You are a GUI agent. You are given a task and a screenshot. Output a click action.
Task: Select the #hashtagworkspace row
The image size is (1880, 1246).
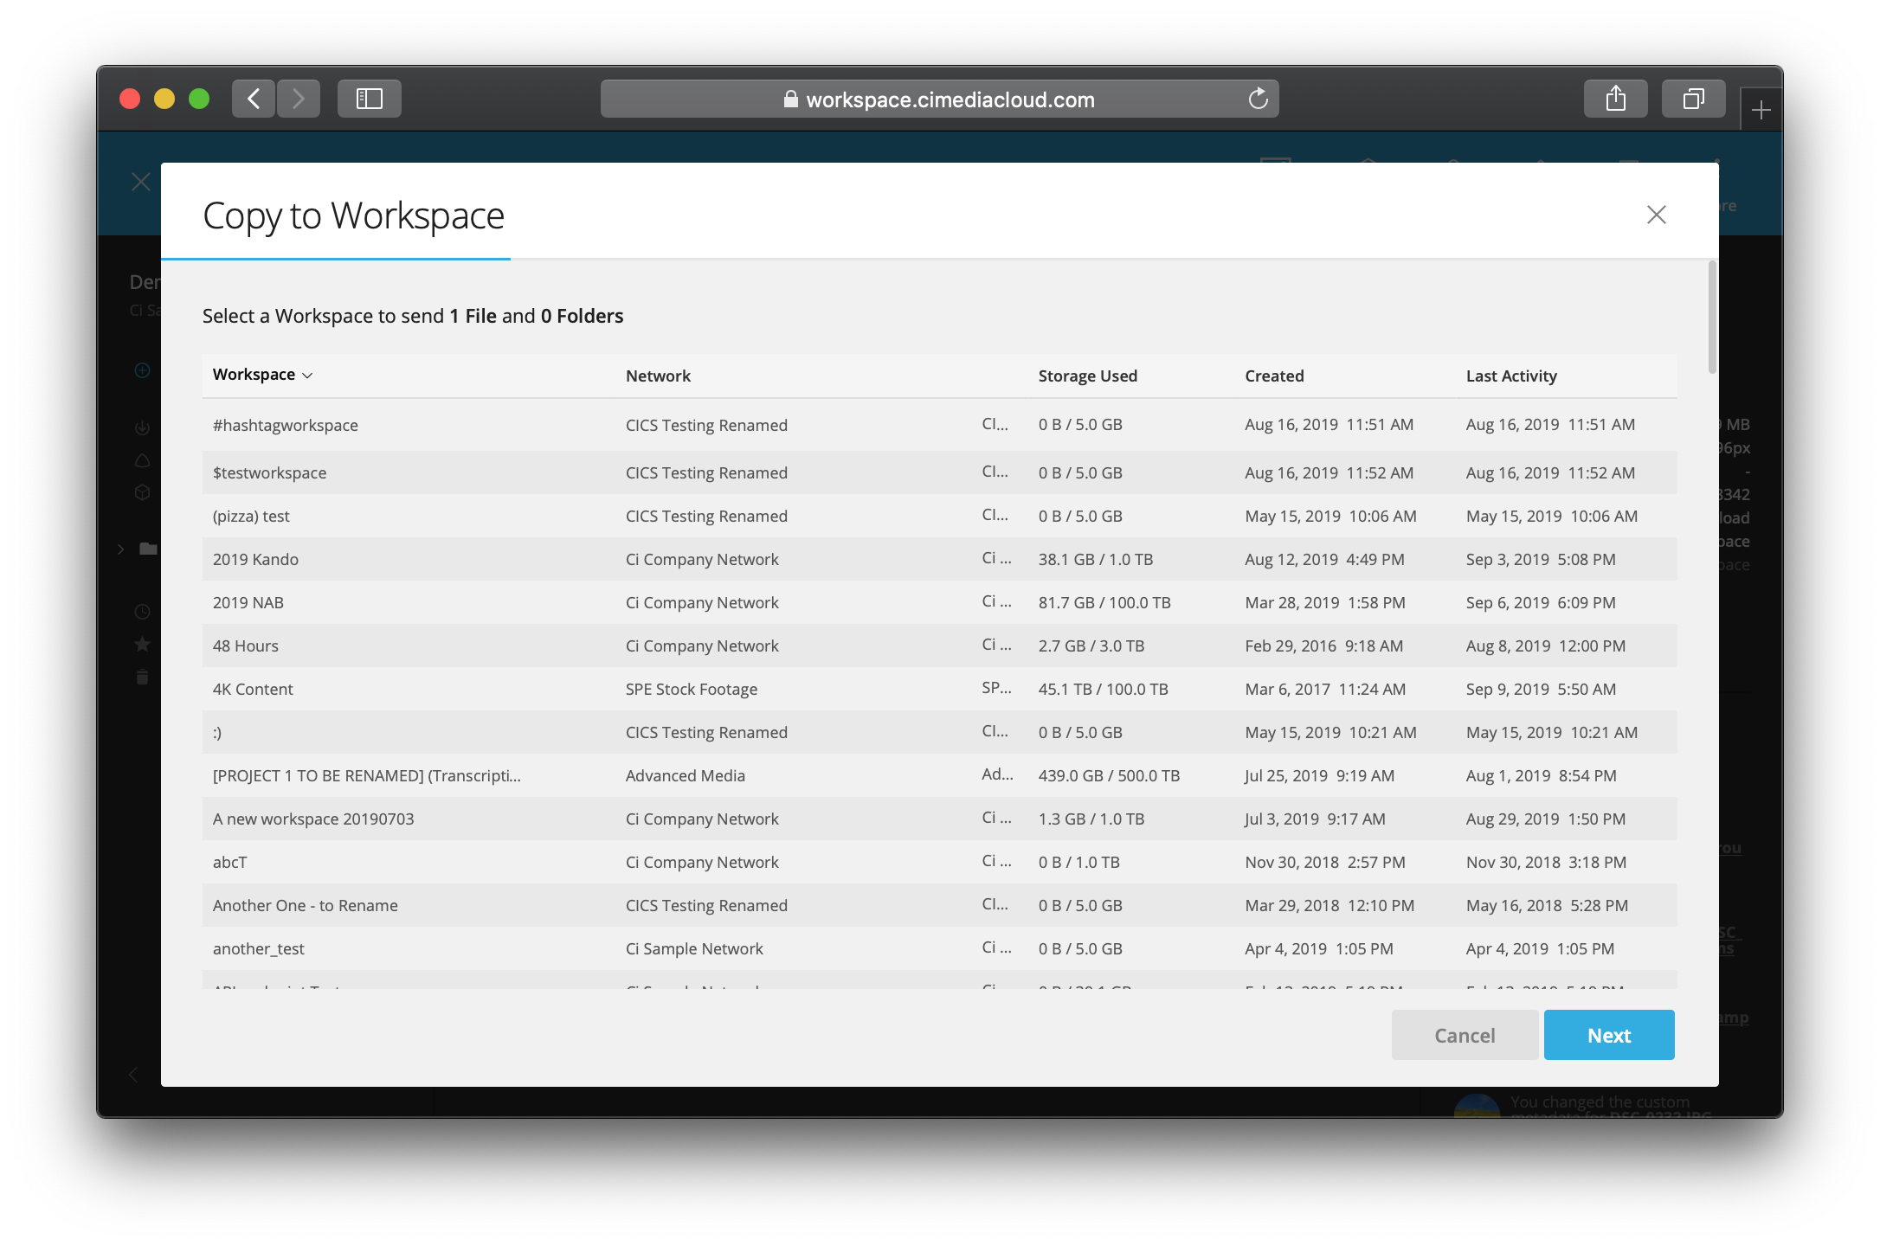(x=939, y=425)
